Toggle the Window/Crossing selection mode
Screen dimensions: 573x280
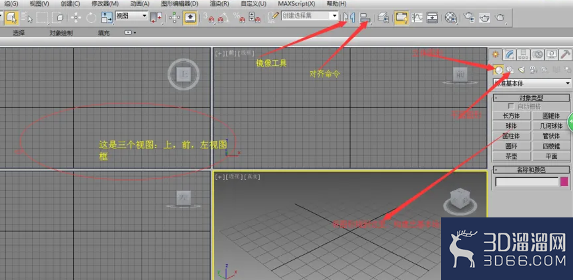click(58, 17)
